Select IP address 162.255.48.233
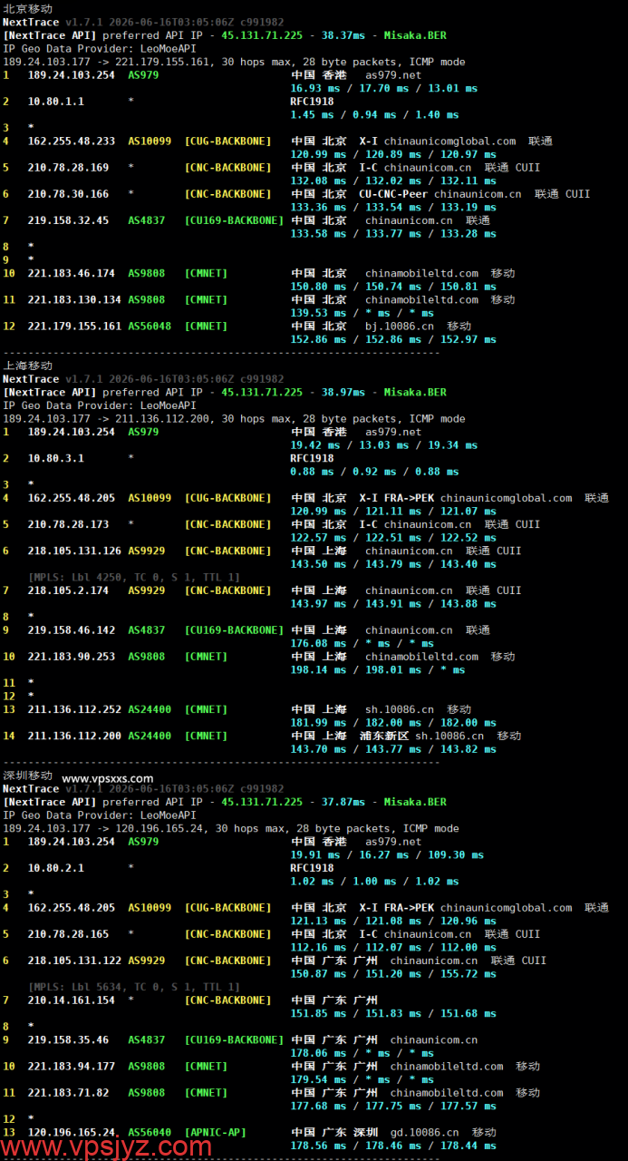The height and width of the screenshot is (1161, 628). (x=72, y=141)
